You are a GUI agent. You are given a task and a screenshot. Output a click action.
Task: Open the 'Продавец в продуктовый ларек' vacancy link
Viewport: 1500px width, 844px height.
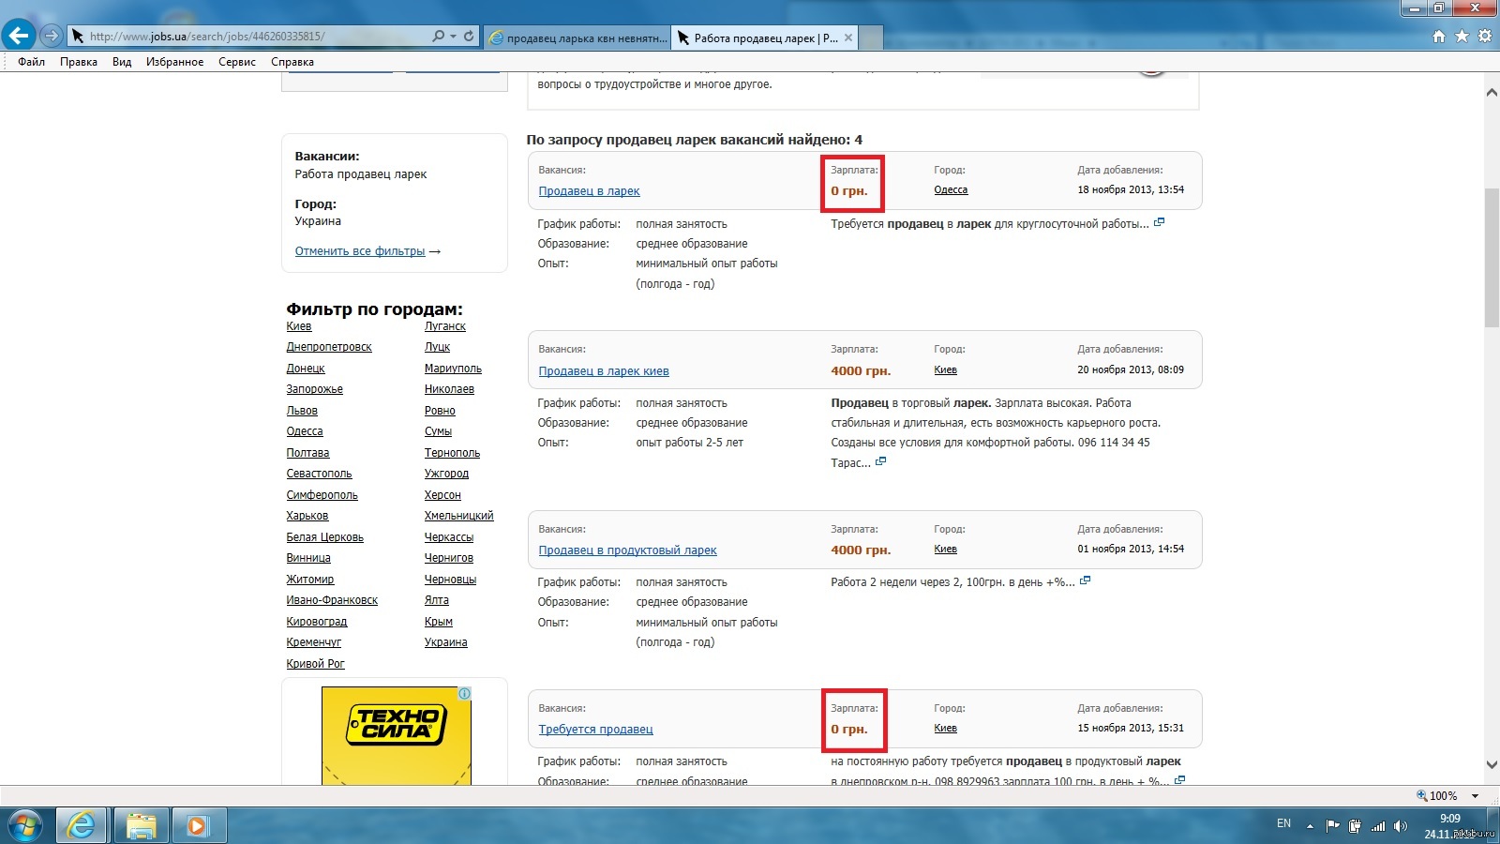point(627,550)
